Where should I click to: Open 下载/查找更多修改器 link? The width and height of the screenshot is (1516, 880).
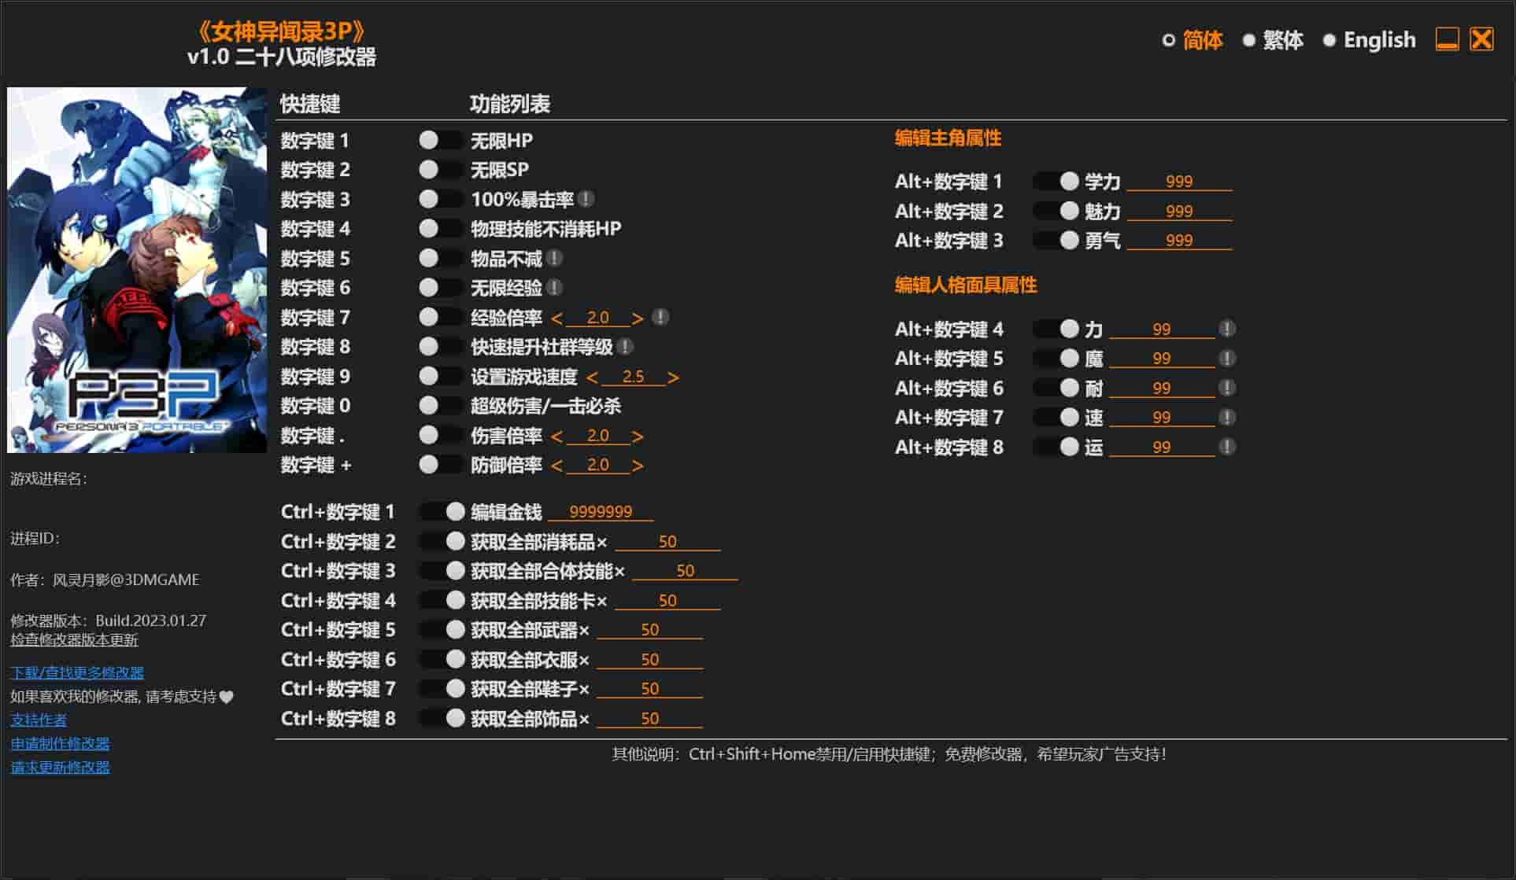click(x=77, y=672)
